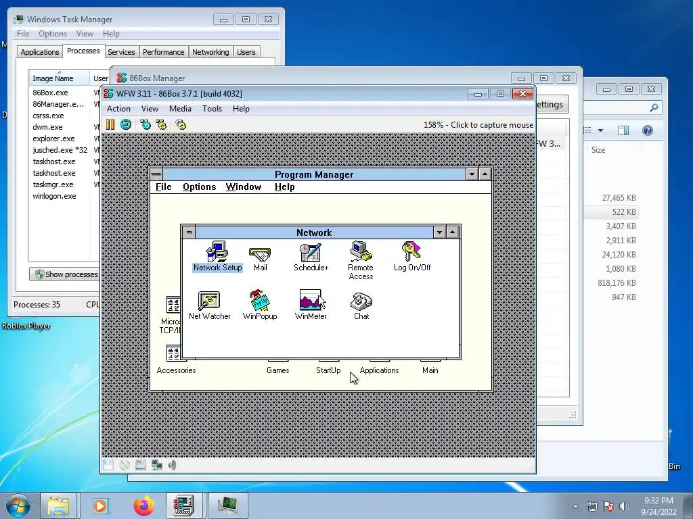693x519 pixels.
Task: Click the hard disk icon in 86Box status bar
Action: [x=141, y=465]
